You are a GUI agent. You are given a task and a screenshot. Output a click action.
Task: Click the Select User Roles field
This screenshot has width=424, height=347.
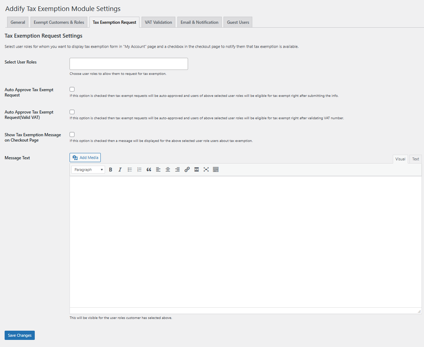point(129,64)
